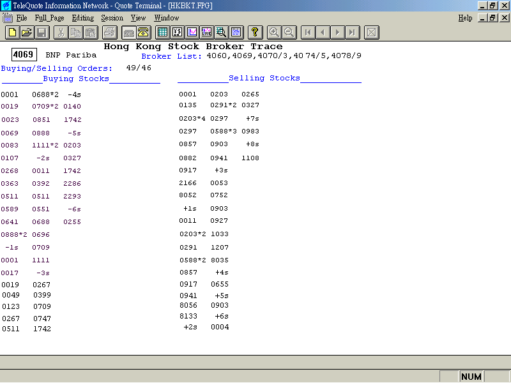Click the document control icon beside File
The image size is (511, 383).
[x=7, y=18]
